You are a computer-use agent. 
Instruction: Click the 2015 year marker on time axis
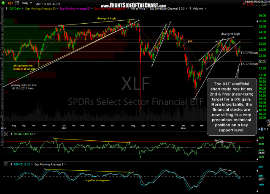point(64,128)
